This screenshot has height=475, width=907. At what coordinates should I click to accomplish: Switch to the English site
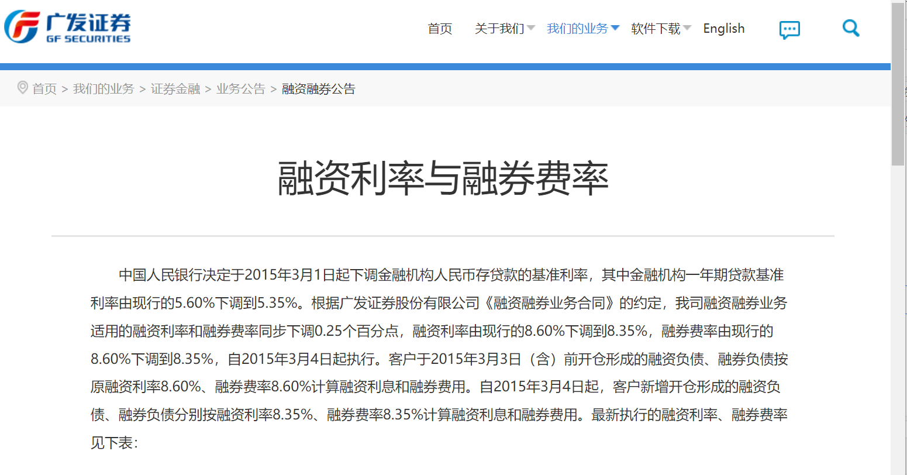[724, 29]
